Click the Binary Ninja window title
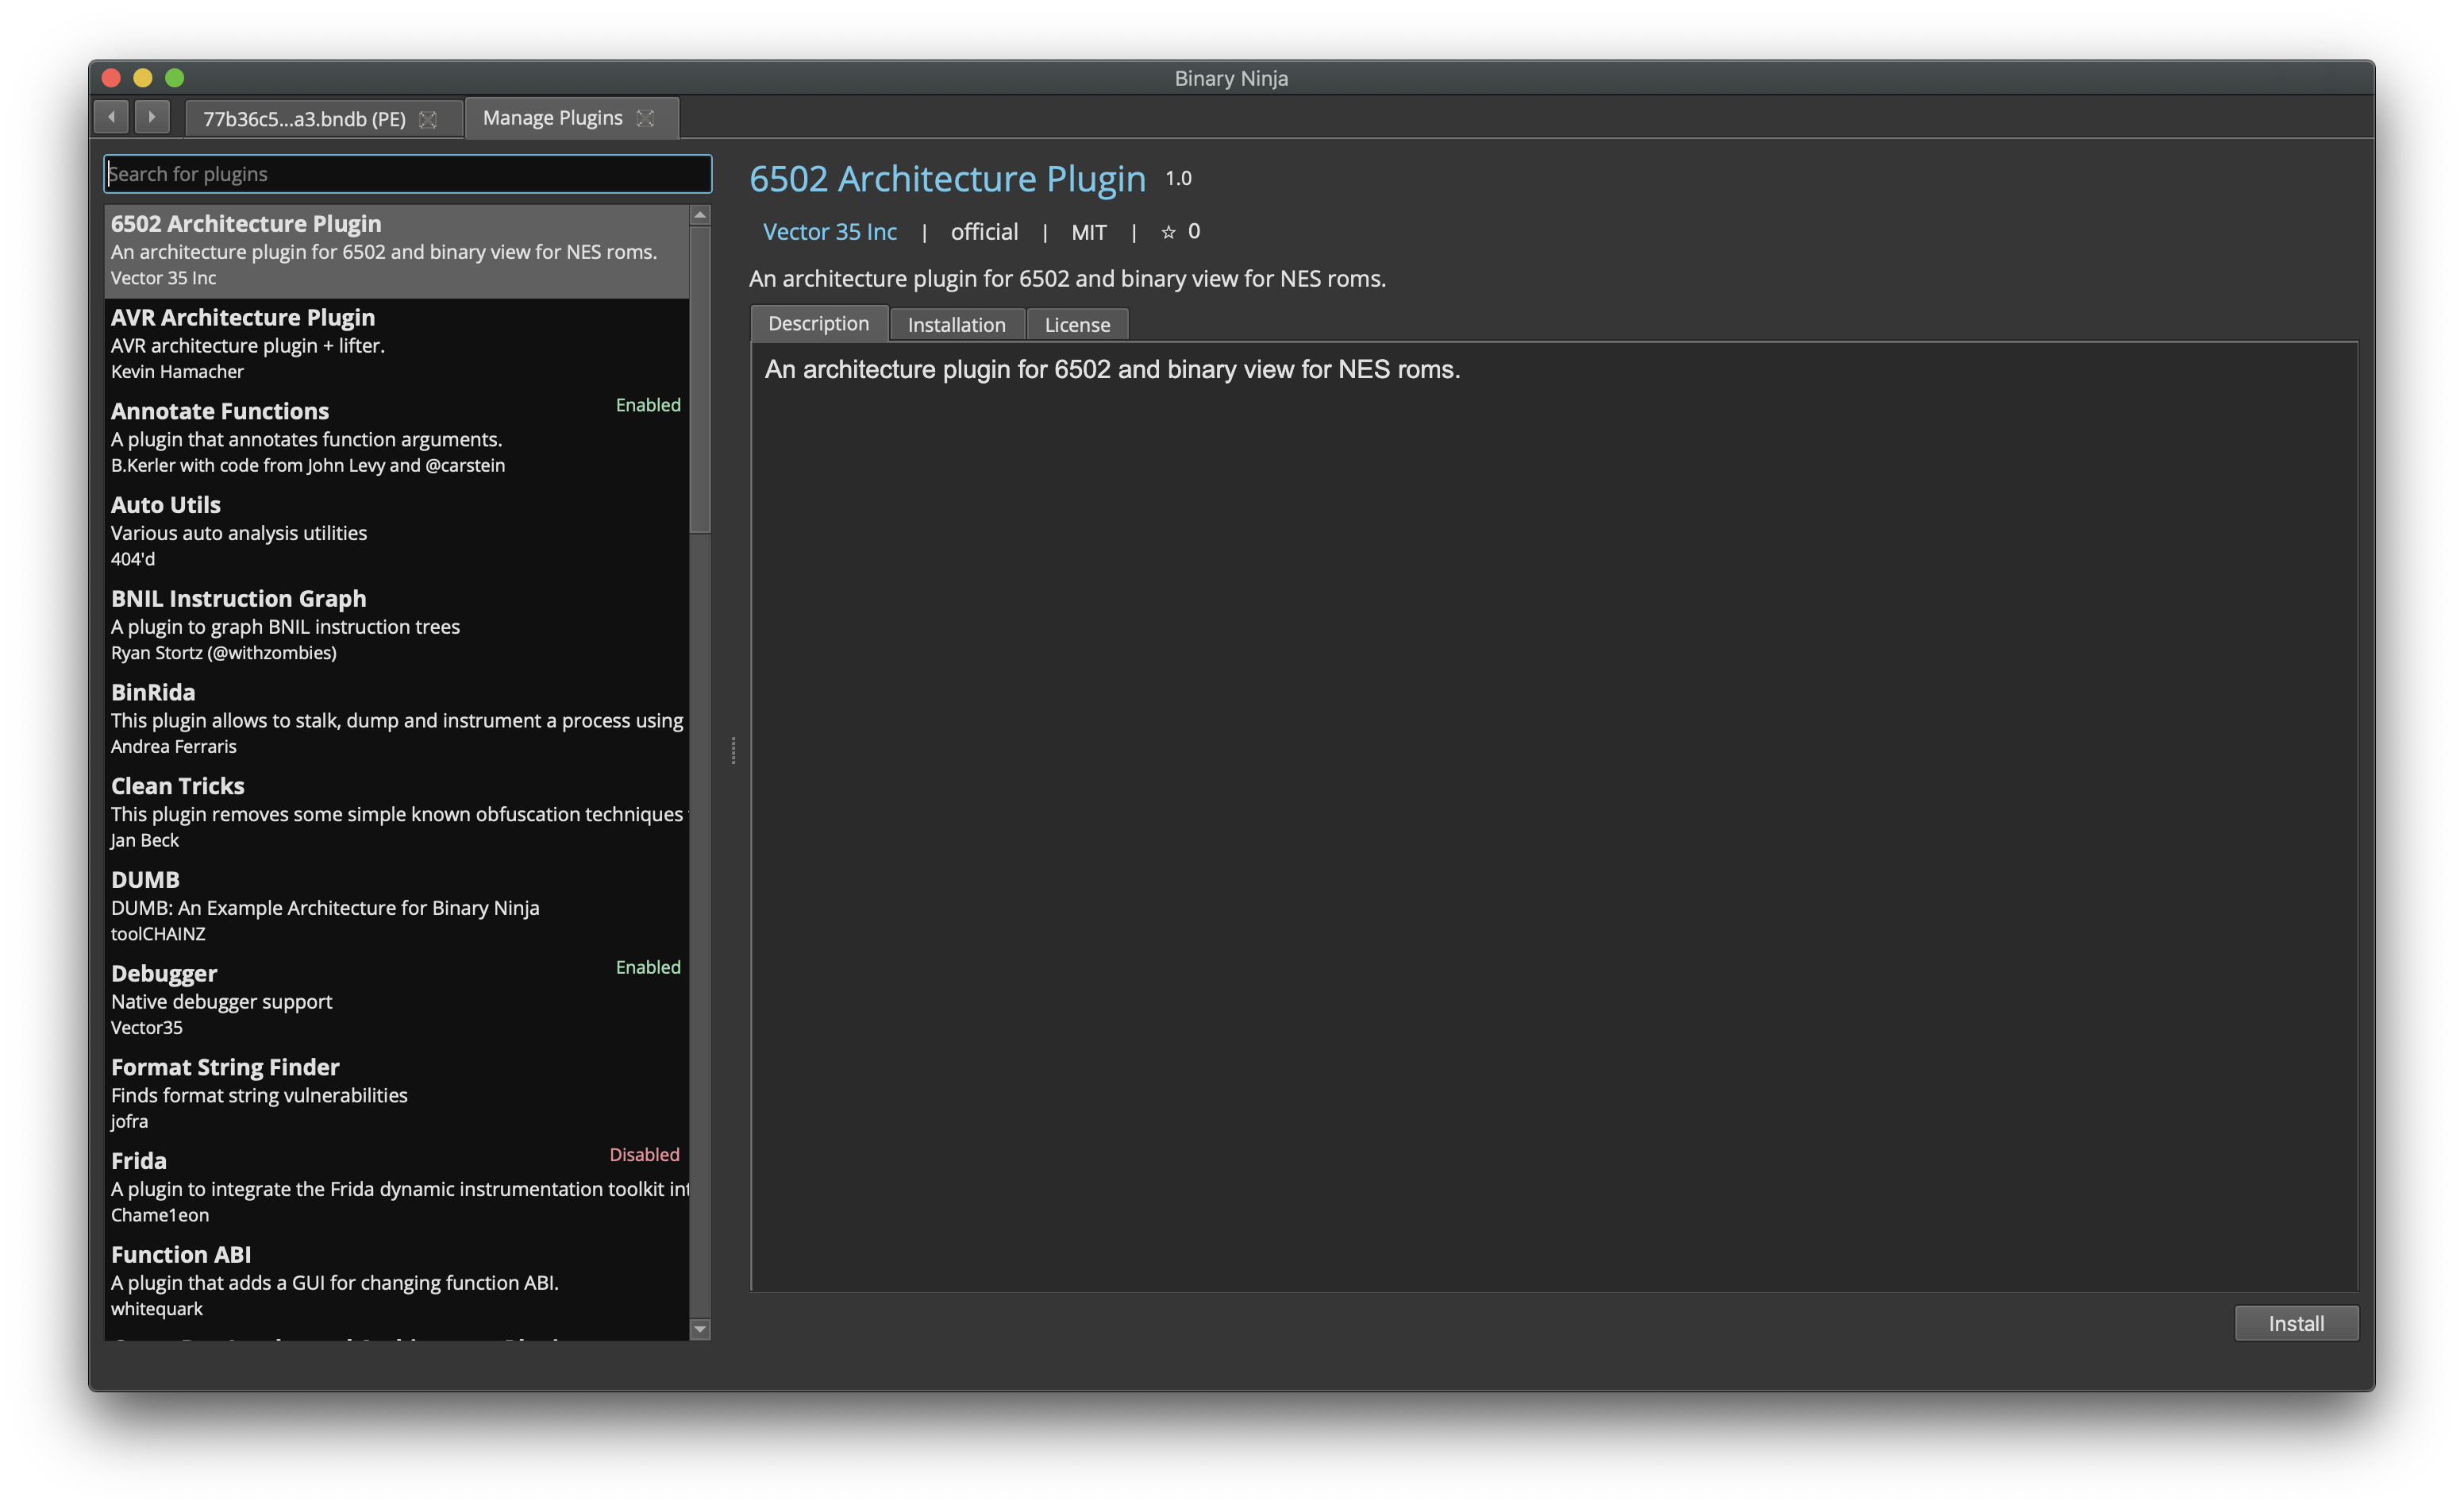2464x1509 pixels. coord(1231,78)
